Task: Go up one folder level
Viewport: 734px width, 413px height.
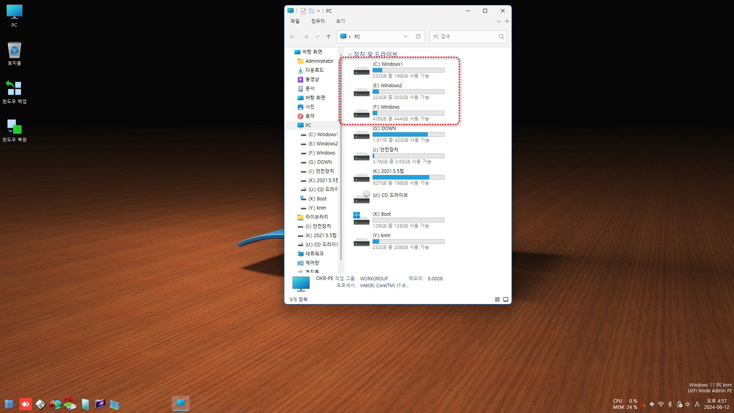Action: 328,36
